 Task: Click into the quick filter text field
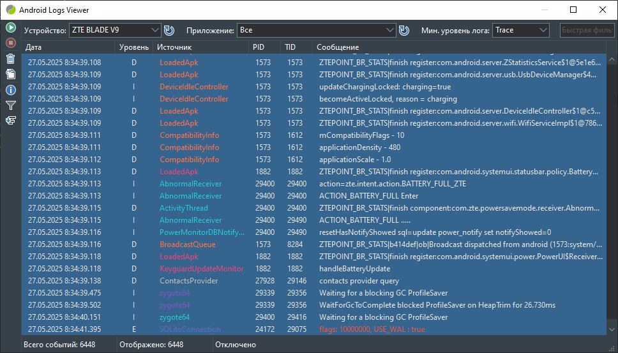point(587,30)
